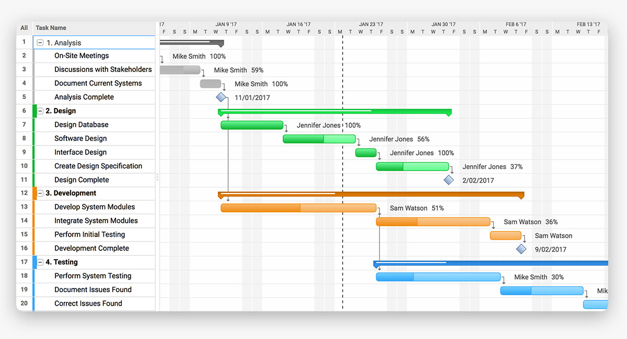Select the Analysis Complete task name

[x=84, y=97]
